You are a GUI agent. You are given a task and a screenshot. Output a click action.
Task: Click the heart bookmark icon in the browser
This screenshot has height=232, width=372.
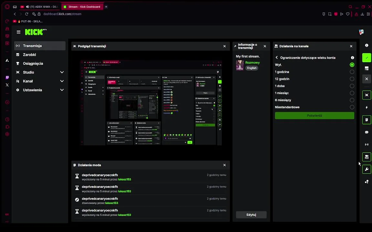(x=347, y=14)
